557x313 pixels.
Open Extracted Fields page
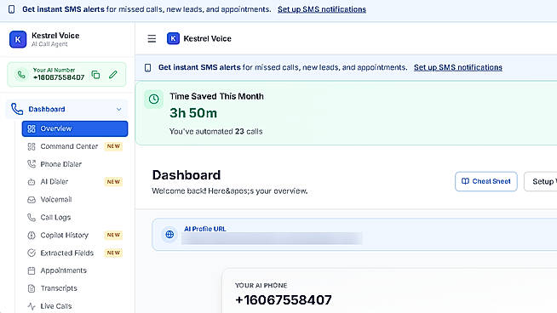click(75, 253)
